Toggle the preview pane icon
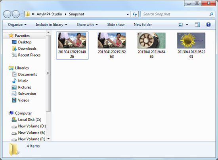This screenshot has height=160, width=218. click(197, 24)
